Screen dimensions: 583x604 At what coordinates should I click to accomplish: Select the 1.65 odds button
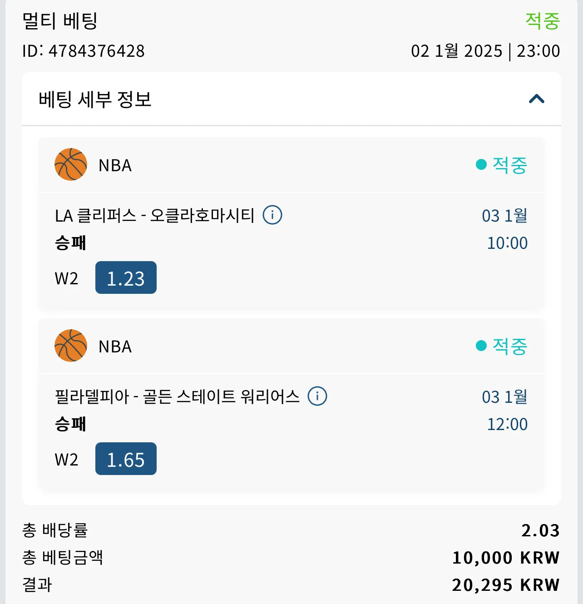coord(126,459)
